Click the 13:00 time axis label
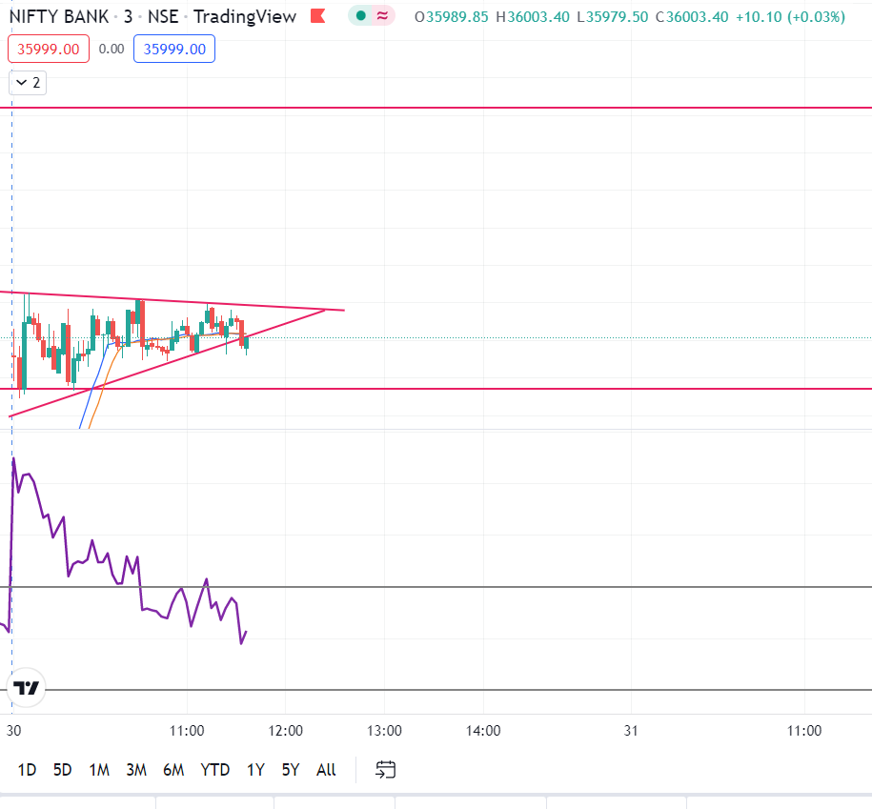This screenshot has height=809, width=872. click(384, 731)
